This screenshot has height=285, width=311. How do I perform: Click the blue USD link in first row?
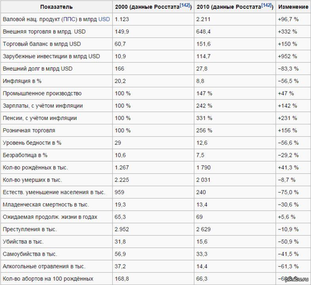pyautogui.click(x=104, y=19)
